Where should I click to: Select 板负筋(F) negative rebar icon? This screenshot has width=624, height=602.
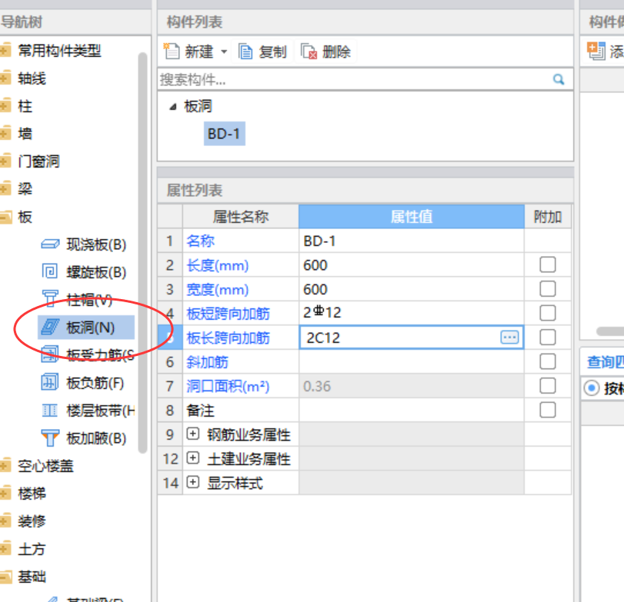click(x=50, y=383)
